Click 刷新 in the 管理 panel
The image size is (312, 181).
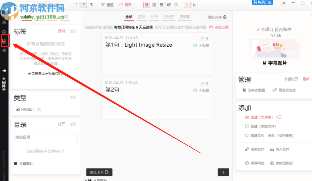(x=306, y=79)
